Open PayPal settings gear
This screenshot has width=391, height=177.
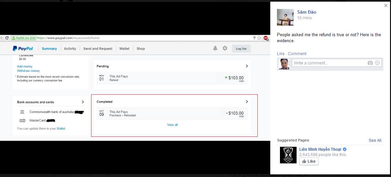click(x=225, y=48)
